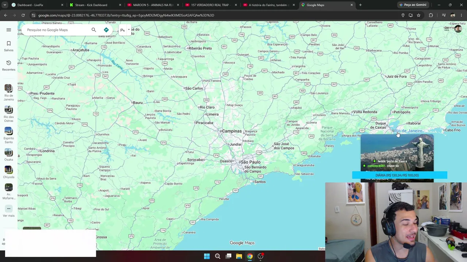The width and height of the screenshot is (467, 262).
Task: Close the Stream - Kick Dashboard tab
Action: tap(120, 5)
